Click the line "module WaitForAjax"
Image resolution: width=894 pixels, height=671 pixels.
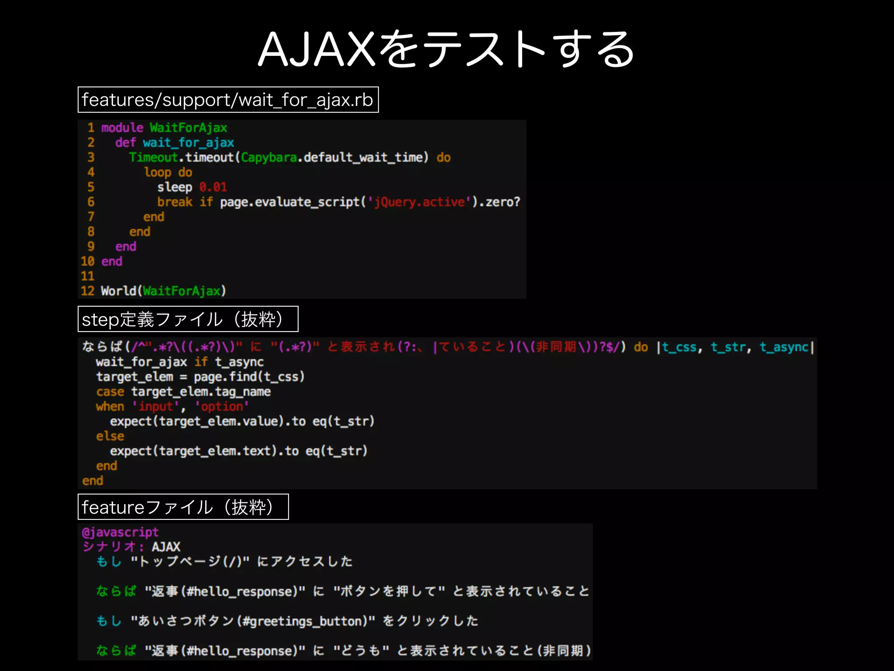[164, 128]
